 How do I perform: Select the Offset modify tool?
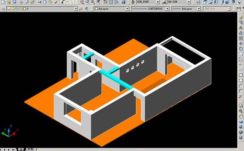tap(241, 33)
